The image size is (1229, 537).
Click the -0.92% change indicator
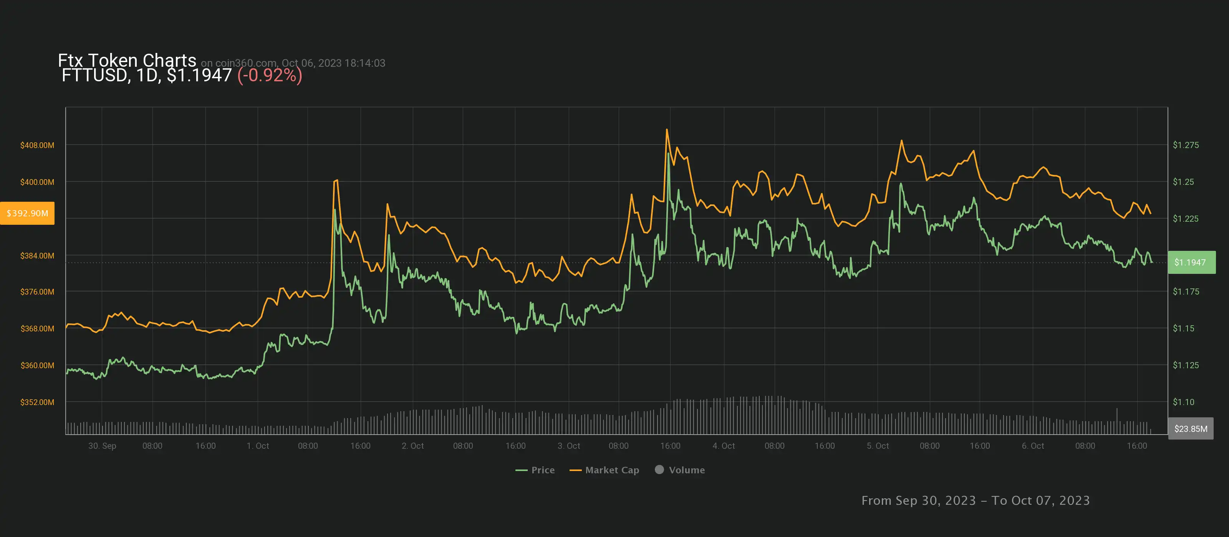[270, 75]
